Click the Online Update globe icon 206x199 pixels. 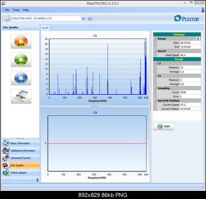click(x=6, y=172)
